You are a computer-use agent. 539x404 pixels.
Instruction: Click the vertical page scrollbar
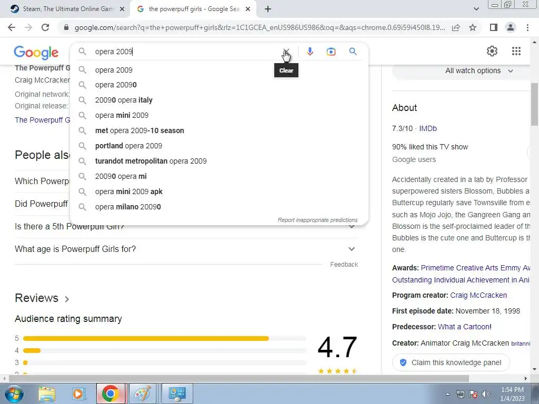click(x=535, y=105)
